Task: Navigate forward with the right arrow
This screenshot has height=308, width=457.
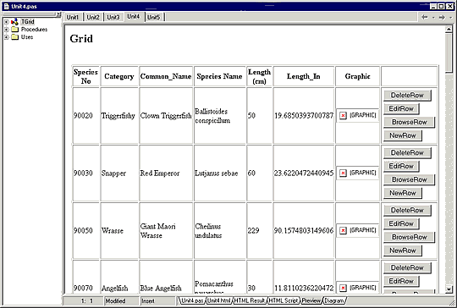Action: pos(442,17)
